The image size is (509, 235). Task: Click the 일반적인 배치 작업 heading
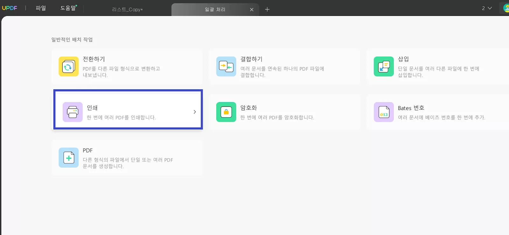[x=72, y=39]
